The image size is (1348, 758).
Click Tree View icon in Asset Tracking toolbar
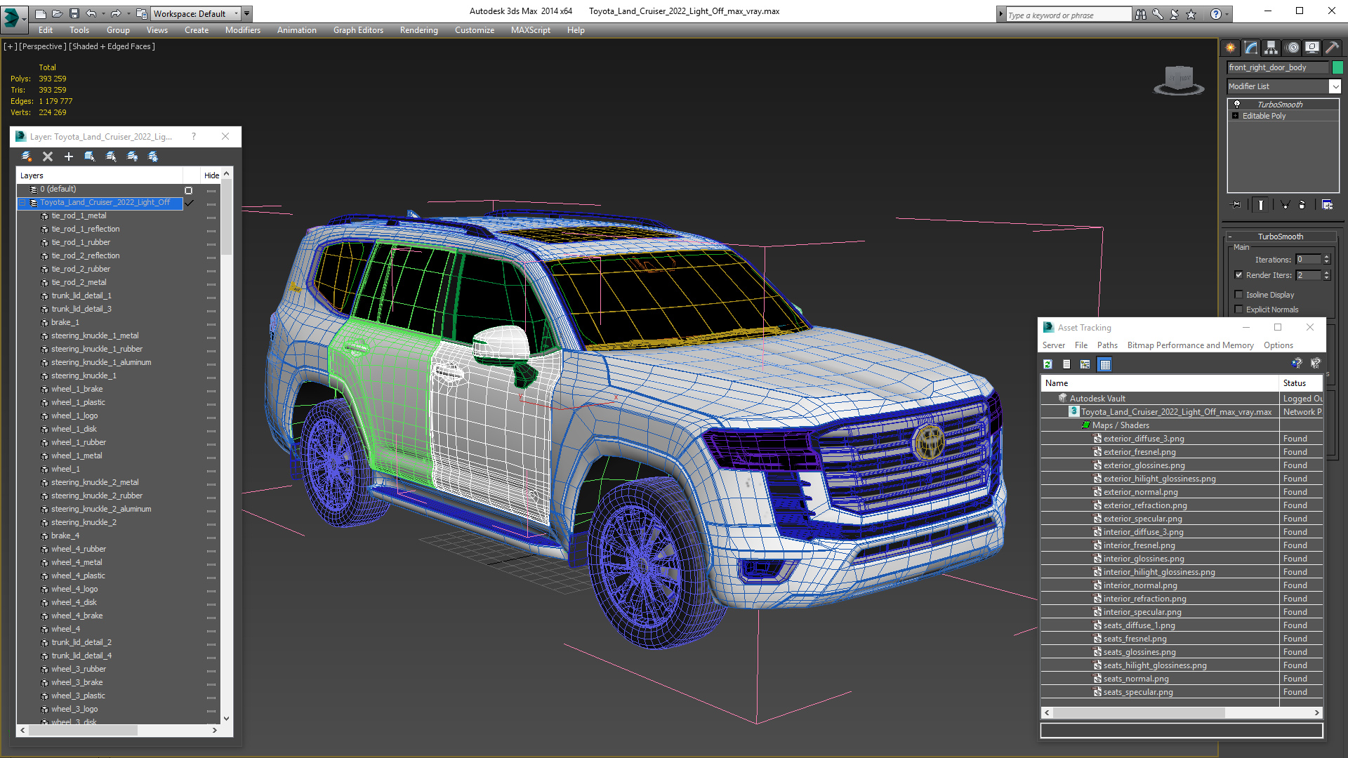pos(1085,364)
